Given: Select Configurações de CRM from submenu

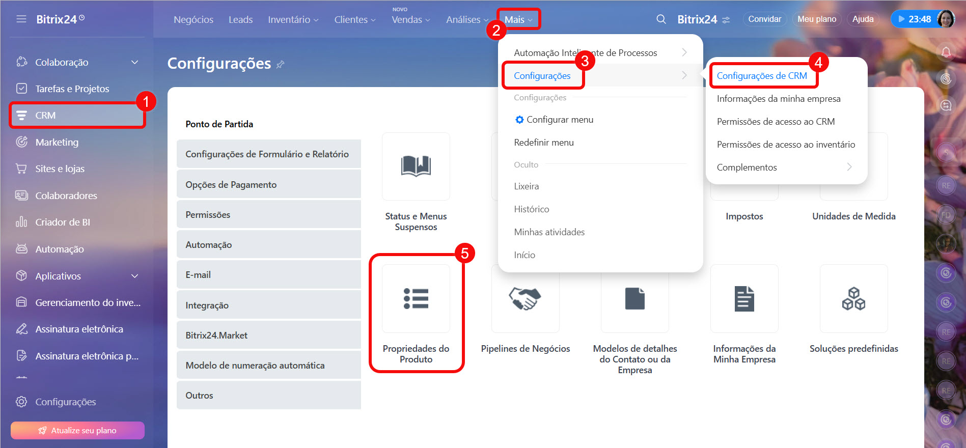Looking at the screenshot, I should pos(762,76).
